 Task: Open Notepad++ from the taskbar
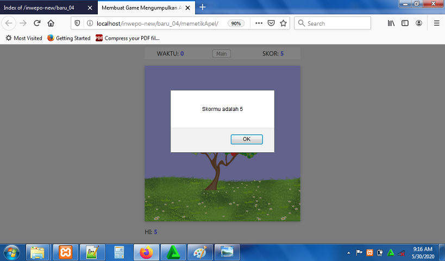coord(92,252)
